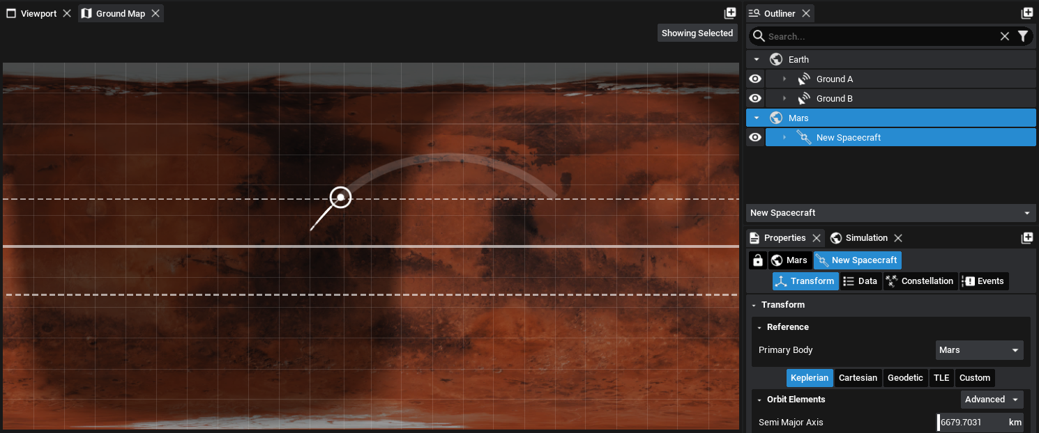The height and width of the screenshot is (433, 1039).
Task: Open the Simulation tab
Action: coord(866,238)
